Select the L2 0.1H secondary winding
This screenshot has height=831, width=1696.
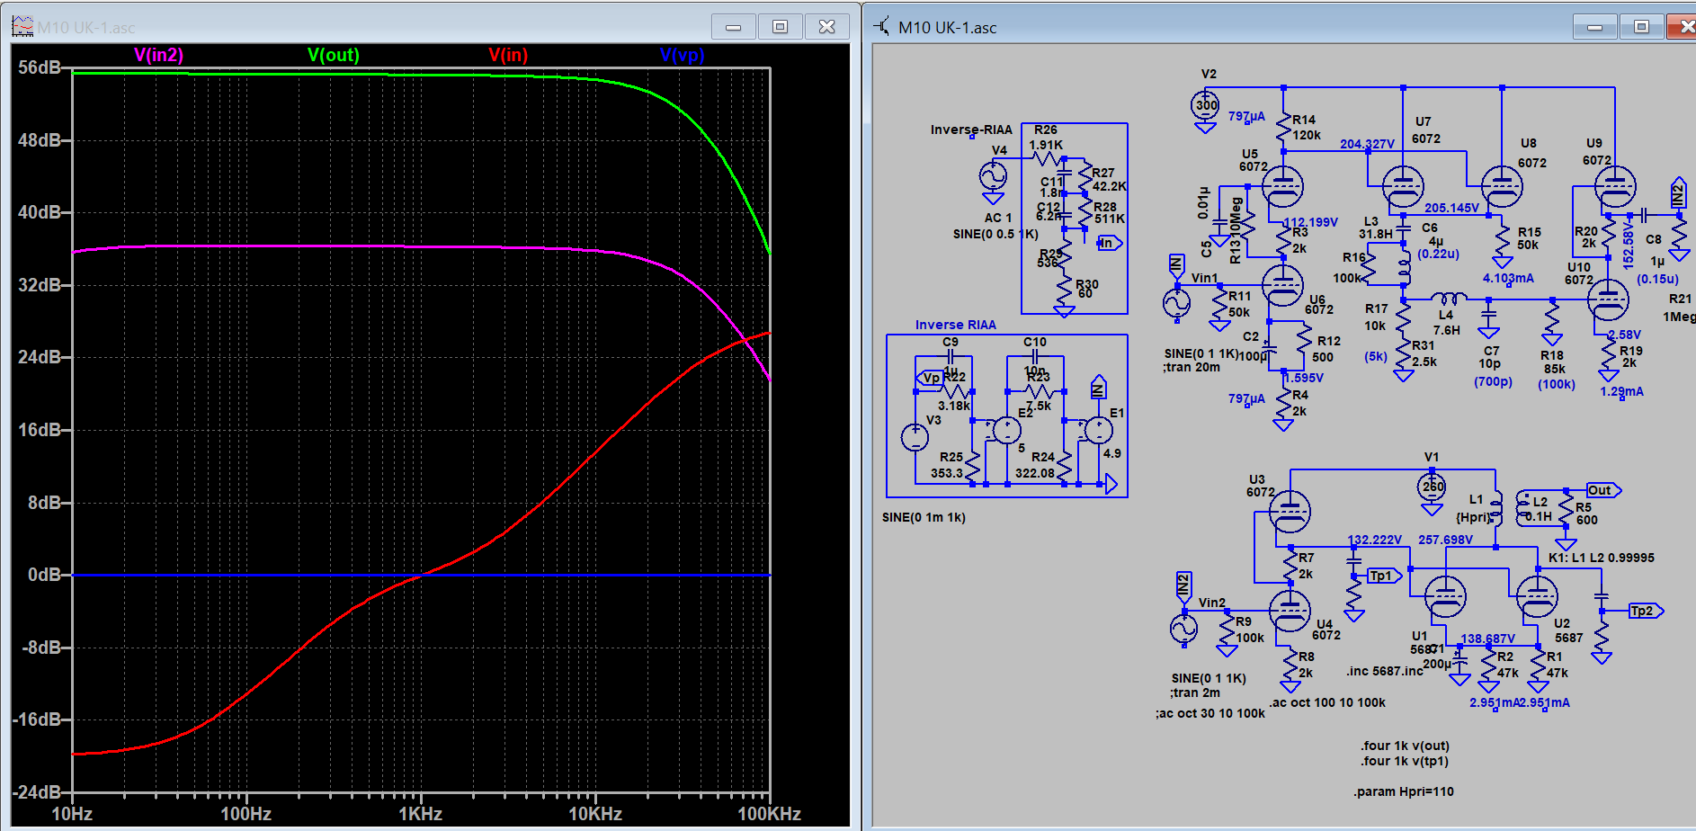[1522, 507]
